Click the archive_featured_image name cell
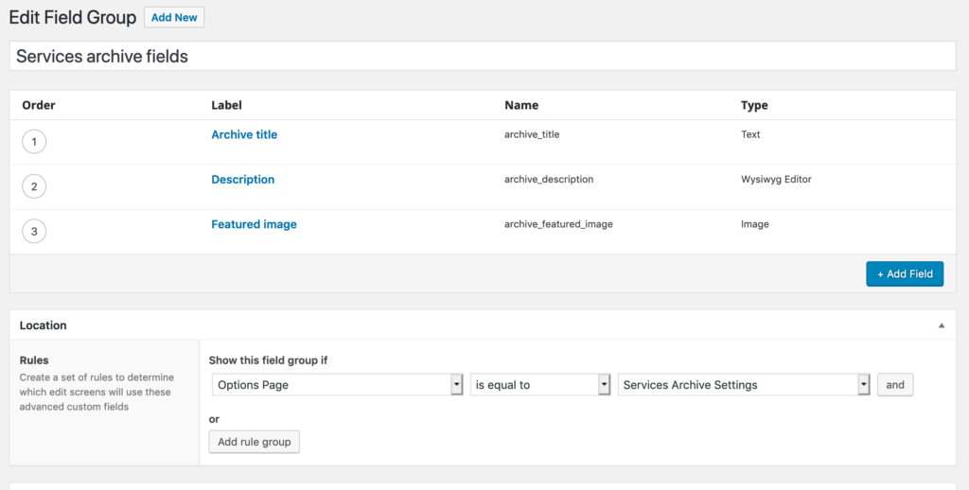Screen dimensions: 969x490 coord(558,224)
